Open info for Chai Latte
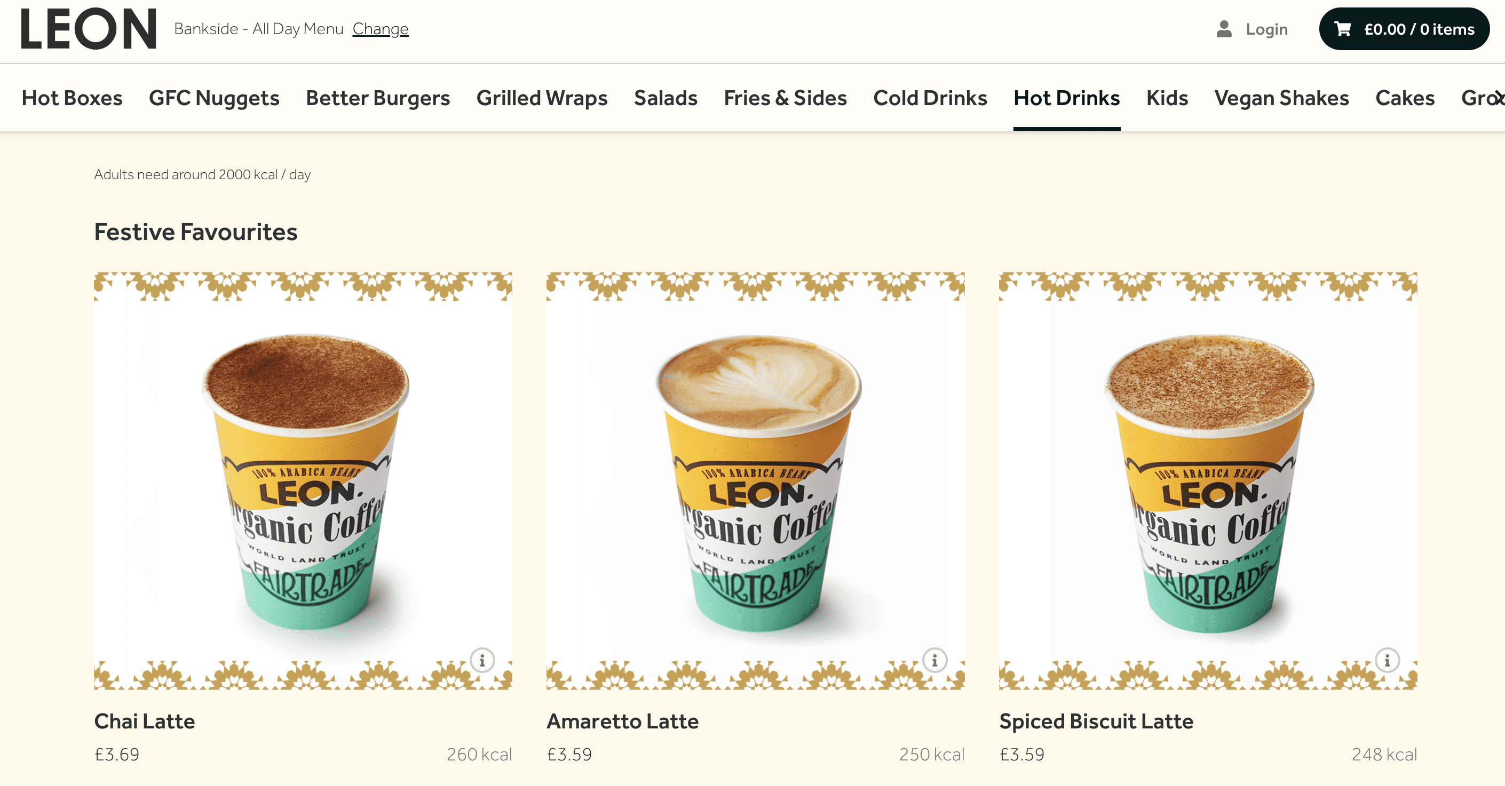Image resolution: width=1505 pixels, height=786 pixels. point(482,661)
